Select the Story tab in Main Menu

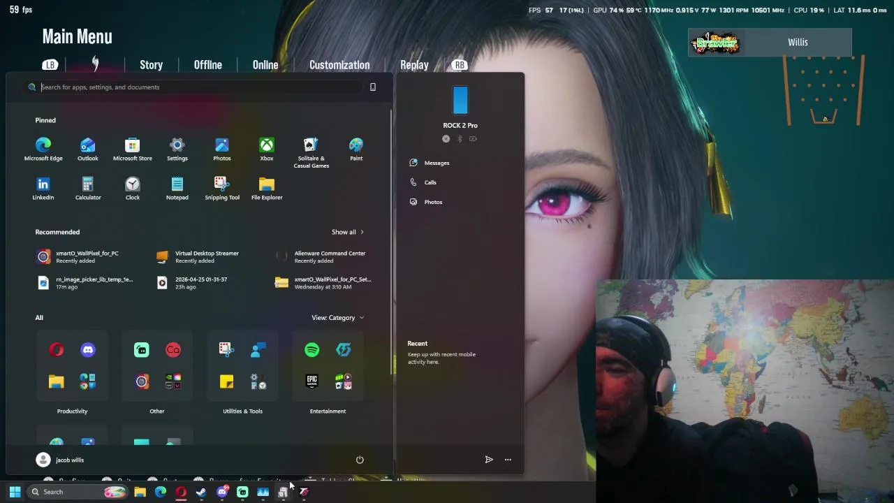pos(151,65)
